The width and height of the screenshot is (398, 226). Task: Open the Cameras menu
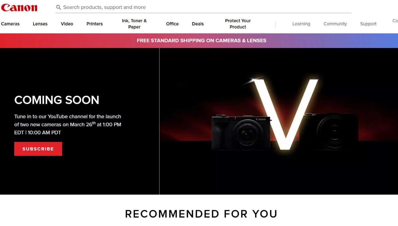coord(10,24)
